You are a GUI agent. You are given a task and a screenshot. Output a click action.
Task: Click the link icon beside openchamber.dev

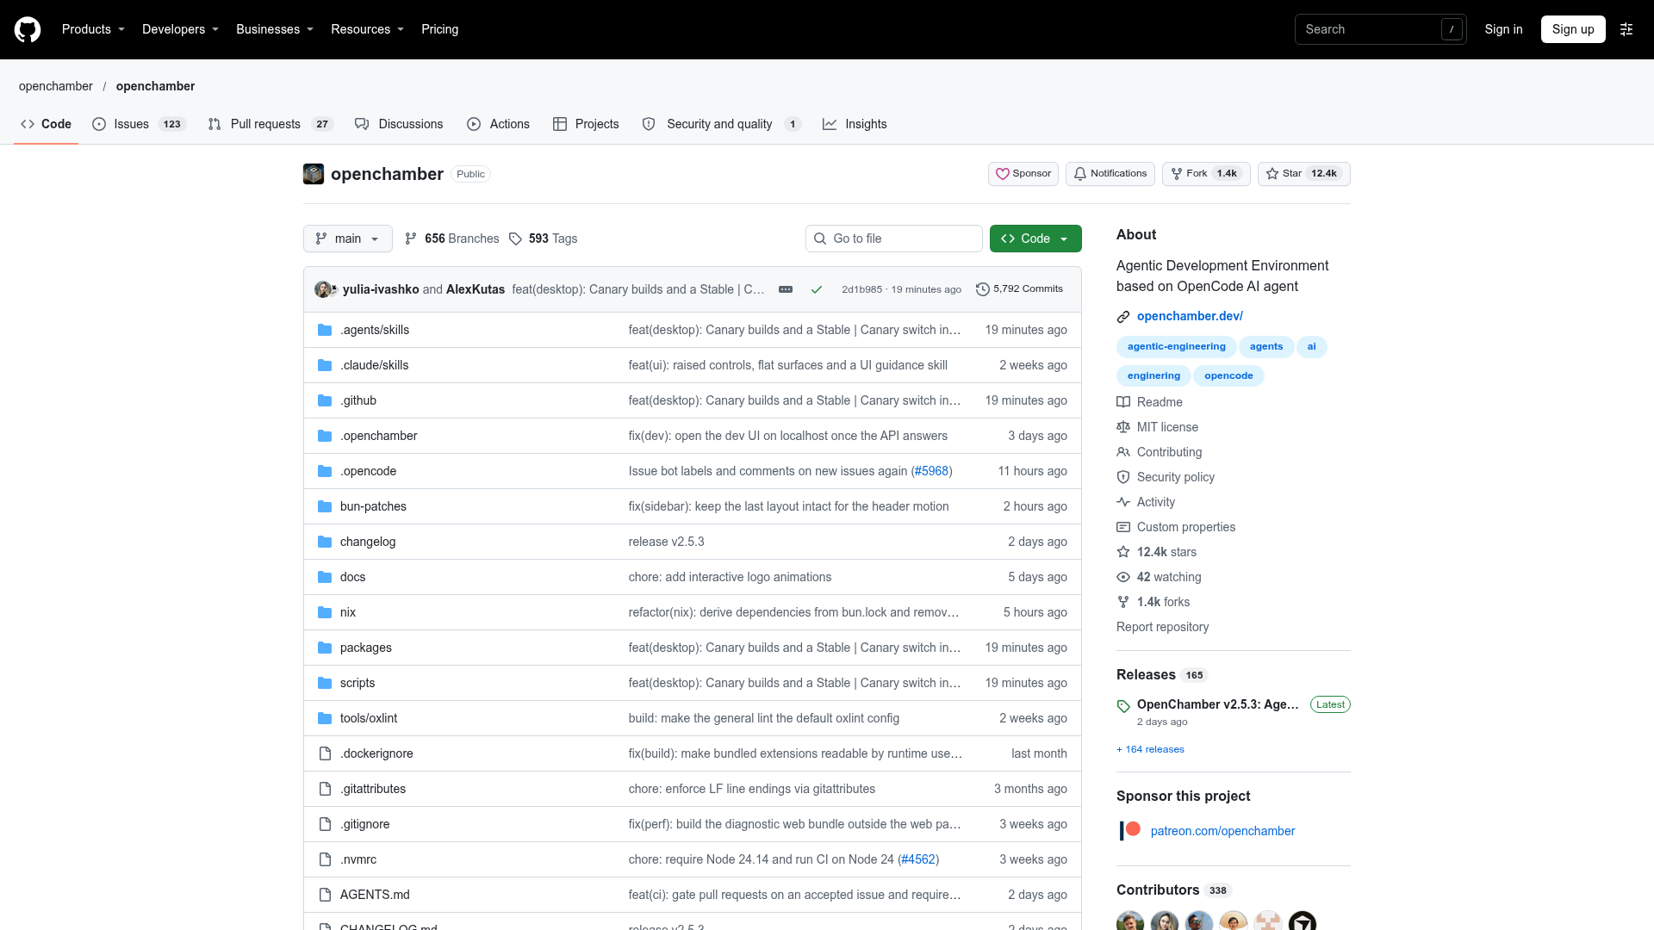1123,317
